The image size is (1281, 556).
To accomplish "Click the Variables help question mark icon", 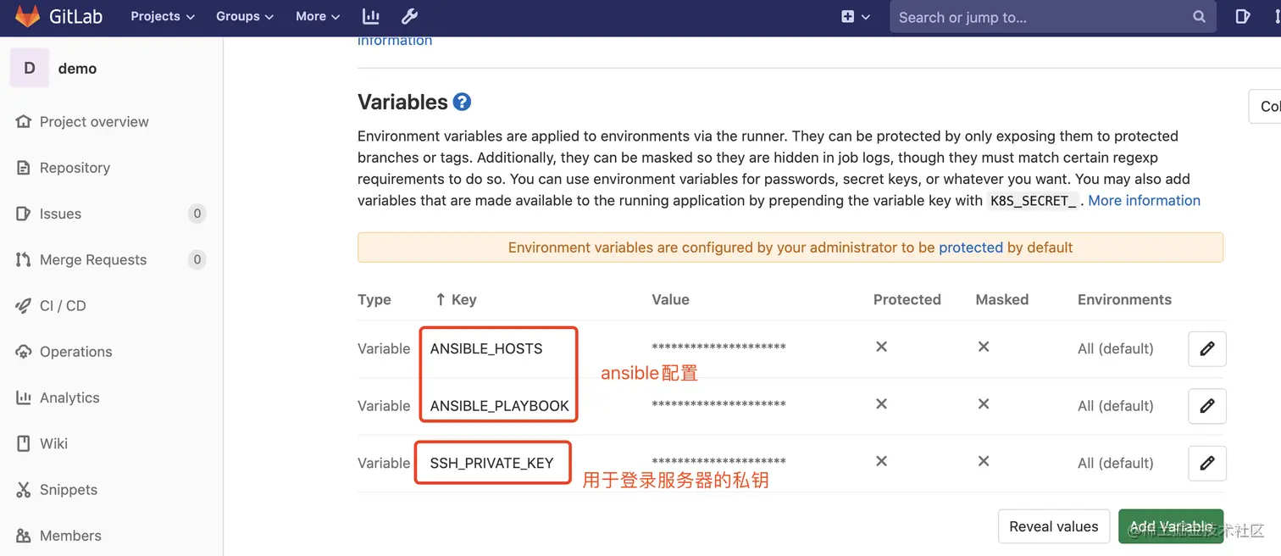I will 462,103.
